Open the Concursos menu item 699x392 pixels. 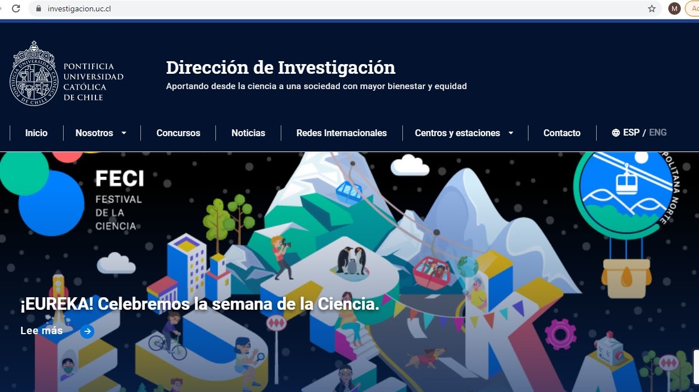178,133
